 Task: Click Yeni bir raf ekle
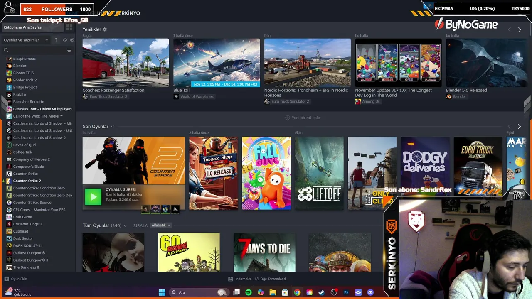click(x=303, y=118)
